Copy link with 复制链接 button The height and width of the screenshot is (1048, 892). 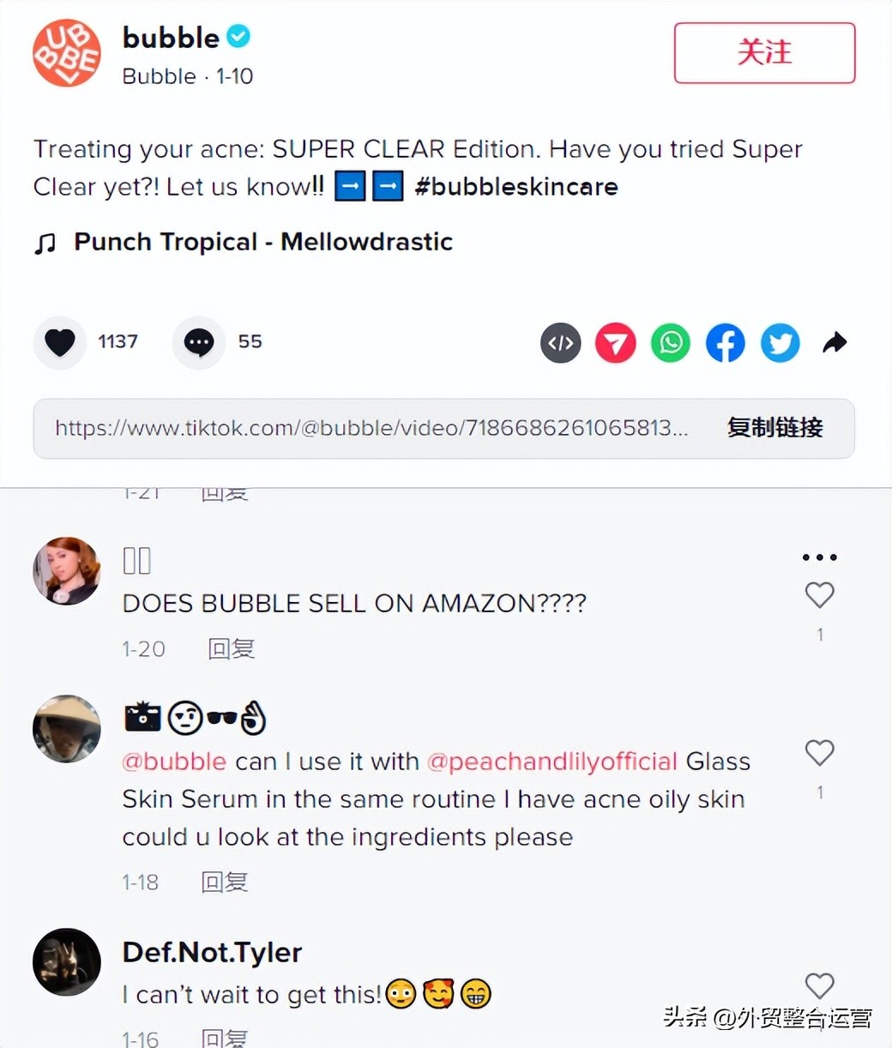tap(774, 427)
